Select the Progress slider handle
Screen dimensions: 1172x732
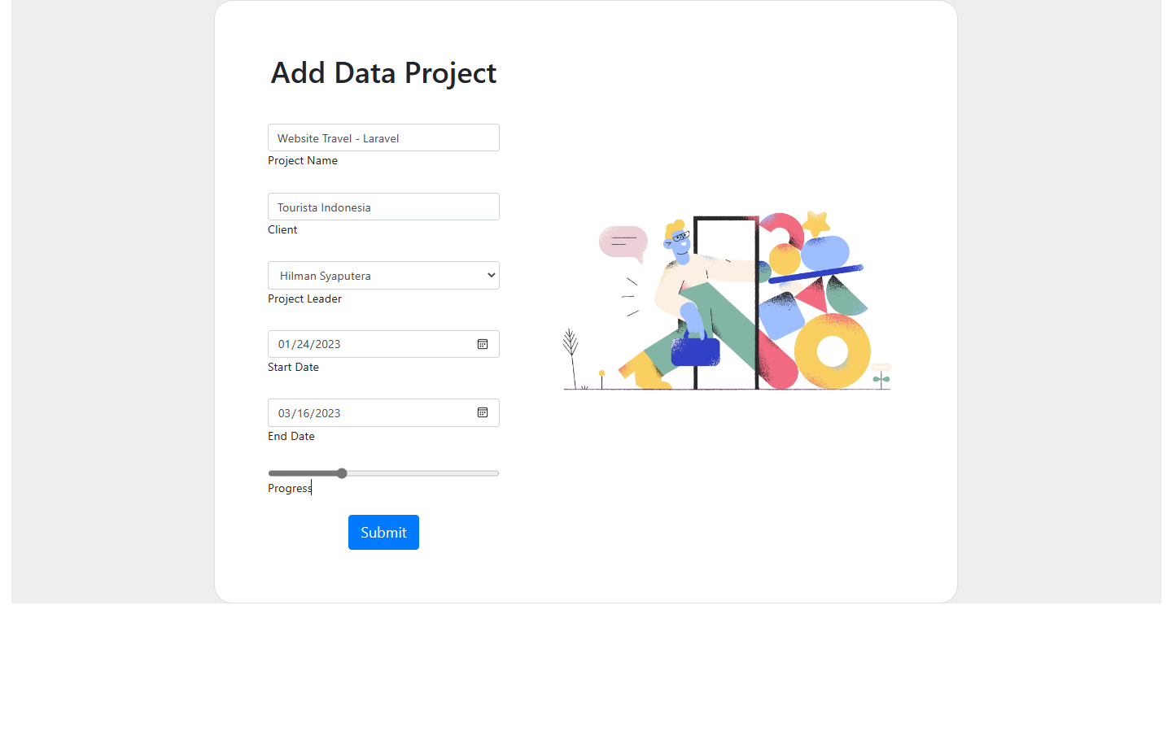click(x=341, y=473)
